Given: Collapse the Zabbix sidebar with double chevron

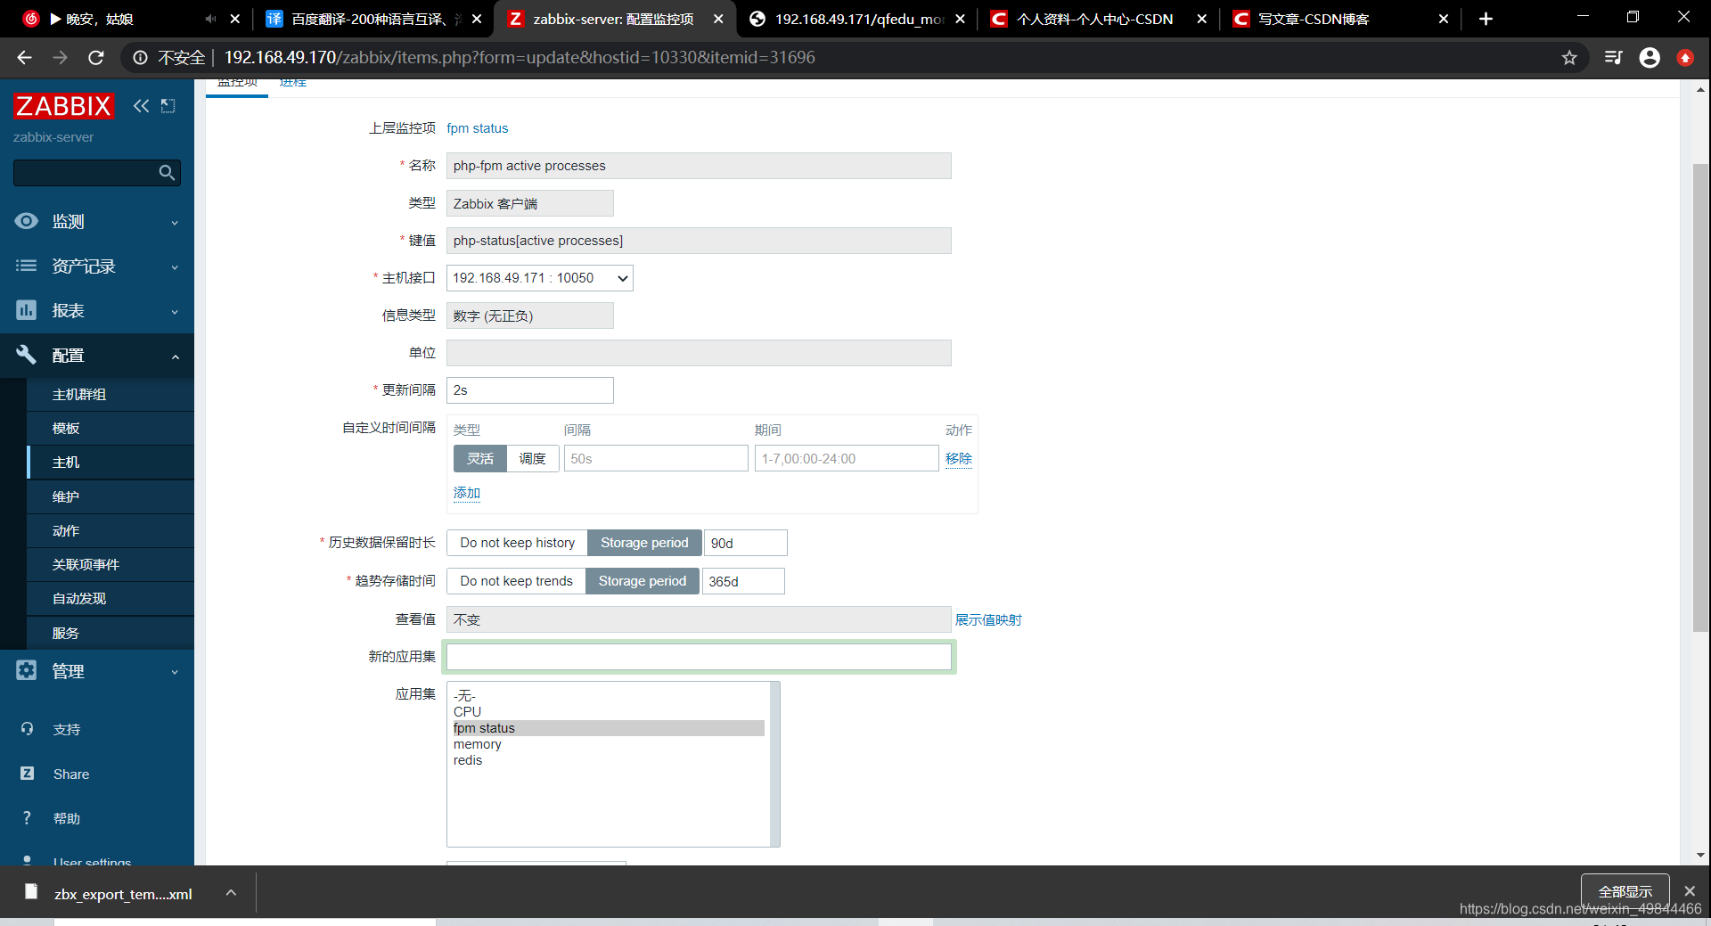Looking at the screenshot, I should pyautogui.click(x=141, y=106).
